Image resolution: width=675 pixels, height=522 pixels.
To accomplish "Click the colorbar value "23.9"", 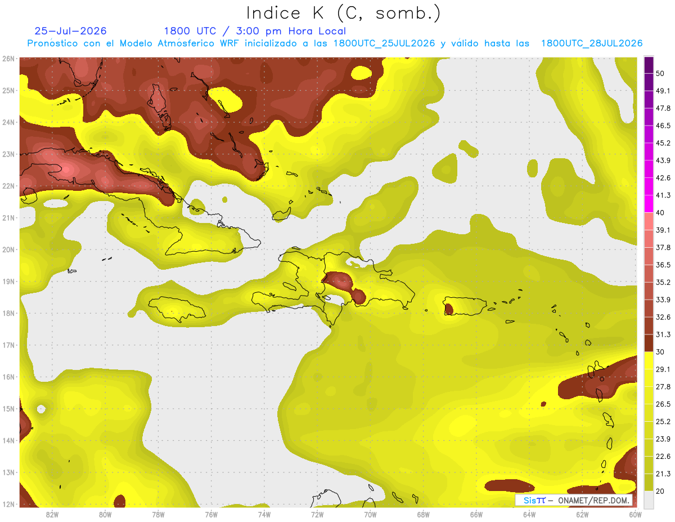I will [663, 439].
